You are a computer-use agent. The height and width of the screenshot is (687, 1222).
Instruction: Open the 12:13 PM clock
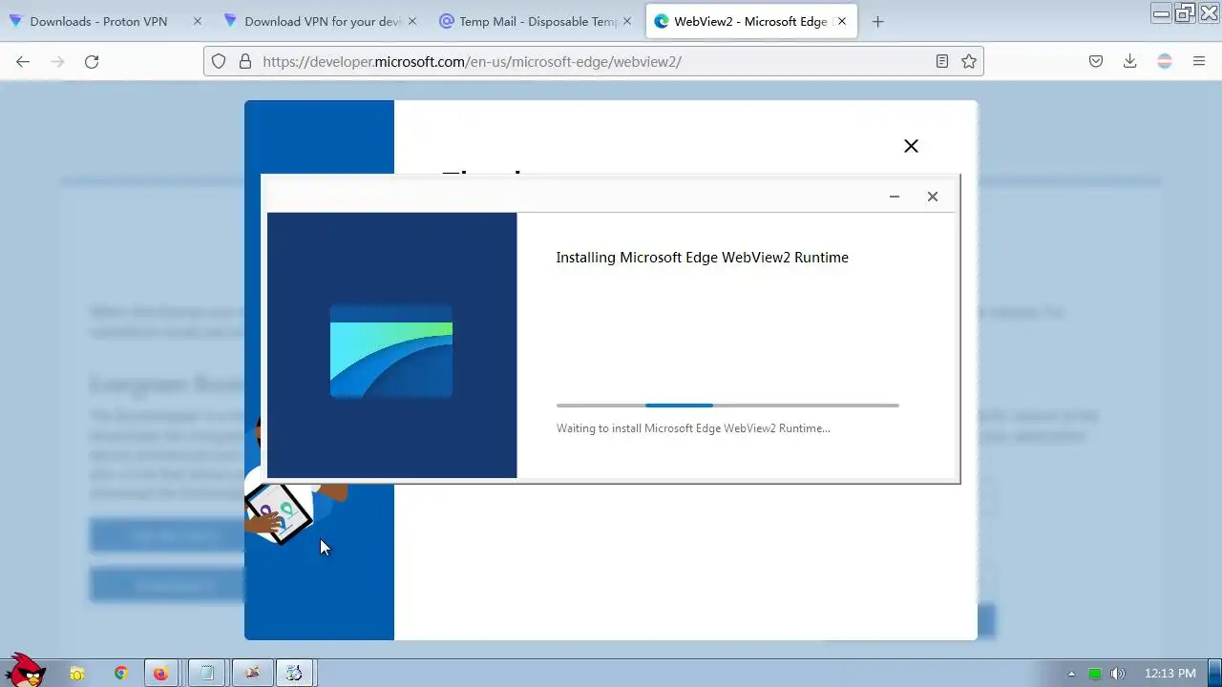point(1169,674)
